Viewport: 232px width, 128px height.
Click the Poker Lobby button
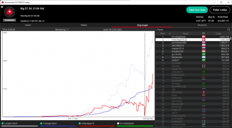tap(220, 10)
